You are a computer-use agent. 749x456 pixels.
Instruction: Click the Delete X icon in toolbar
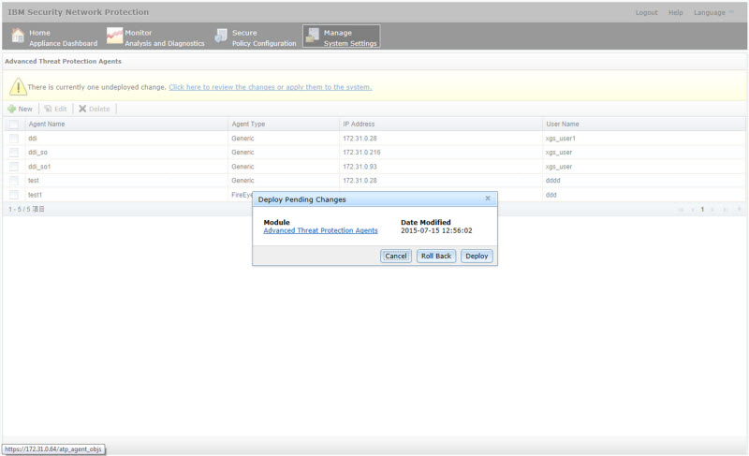click(x=82, y=109)
